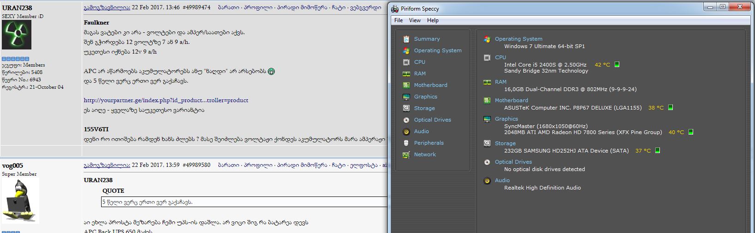755x233 pixels.
Task: Open Storage section from the Speccy sidebar
Action: 424,108
